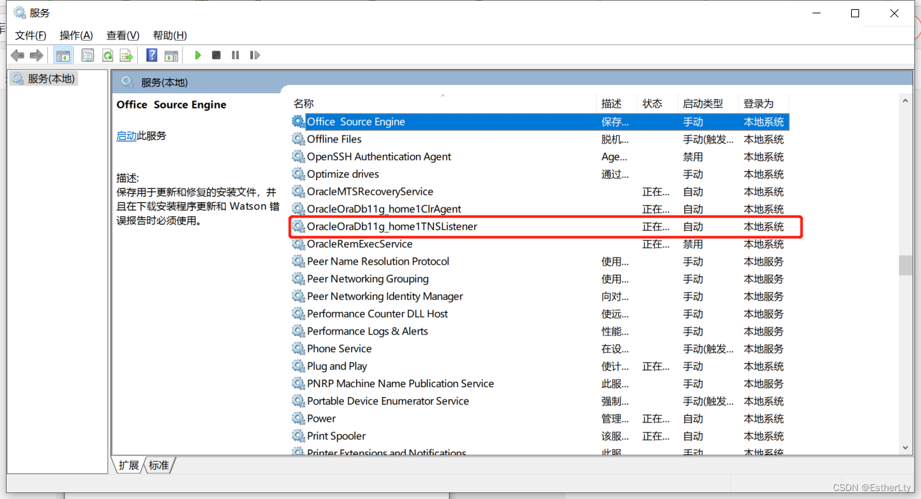Toggle the action pane icon
The width and height of the screenshot is (921, 499).
pos(172,55)
